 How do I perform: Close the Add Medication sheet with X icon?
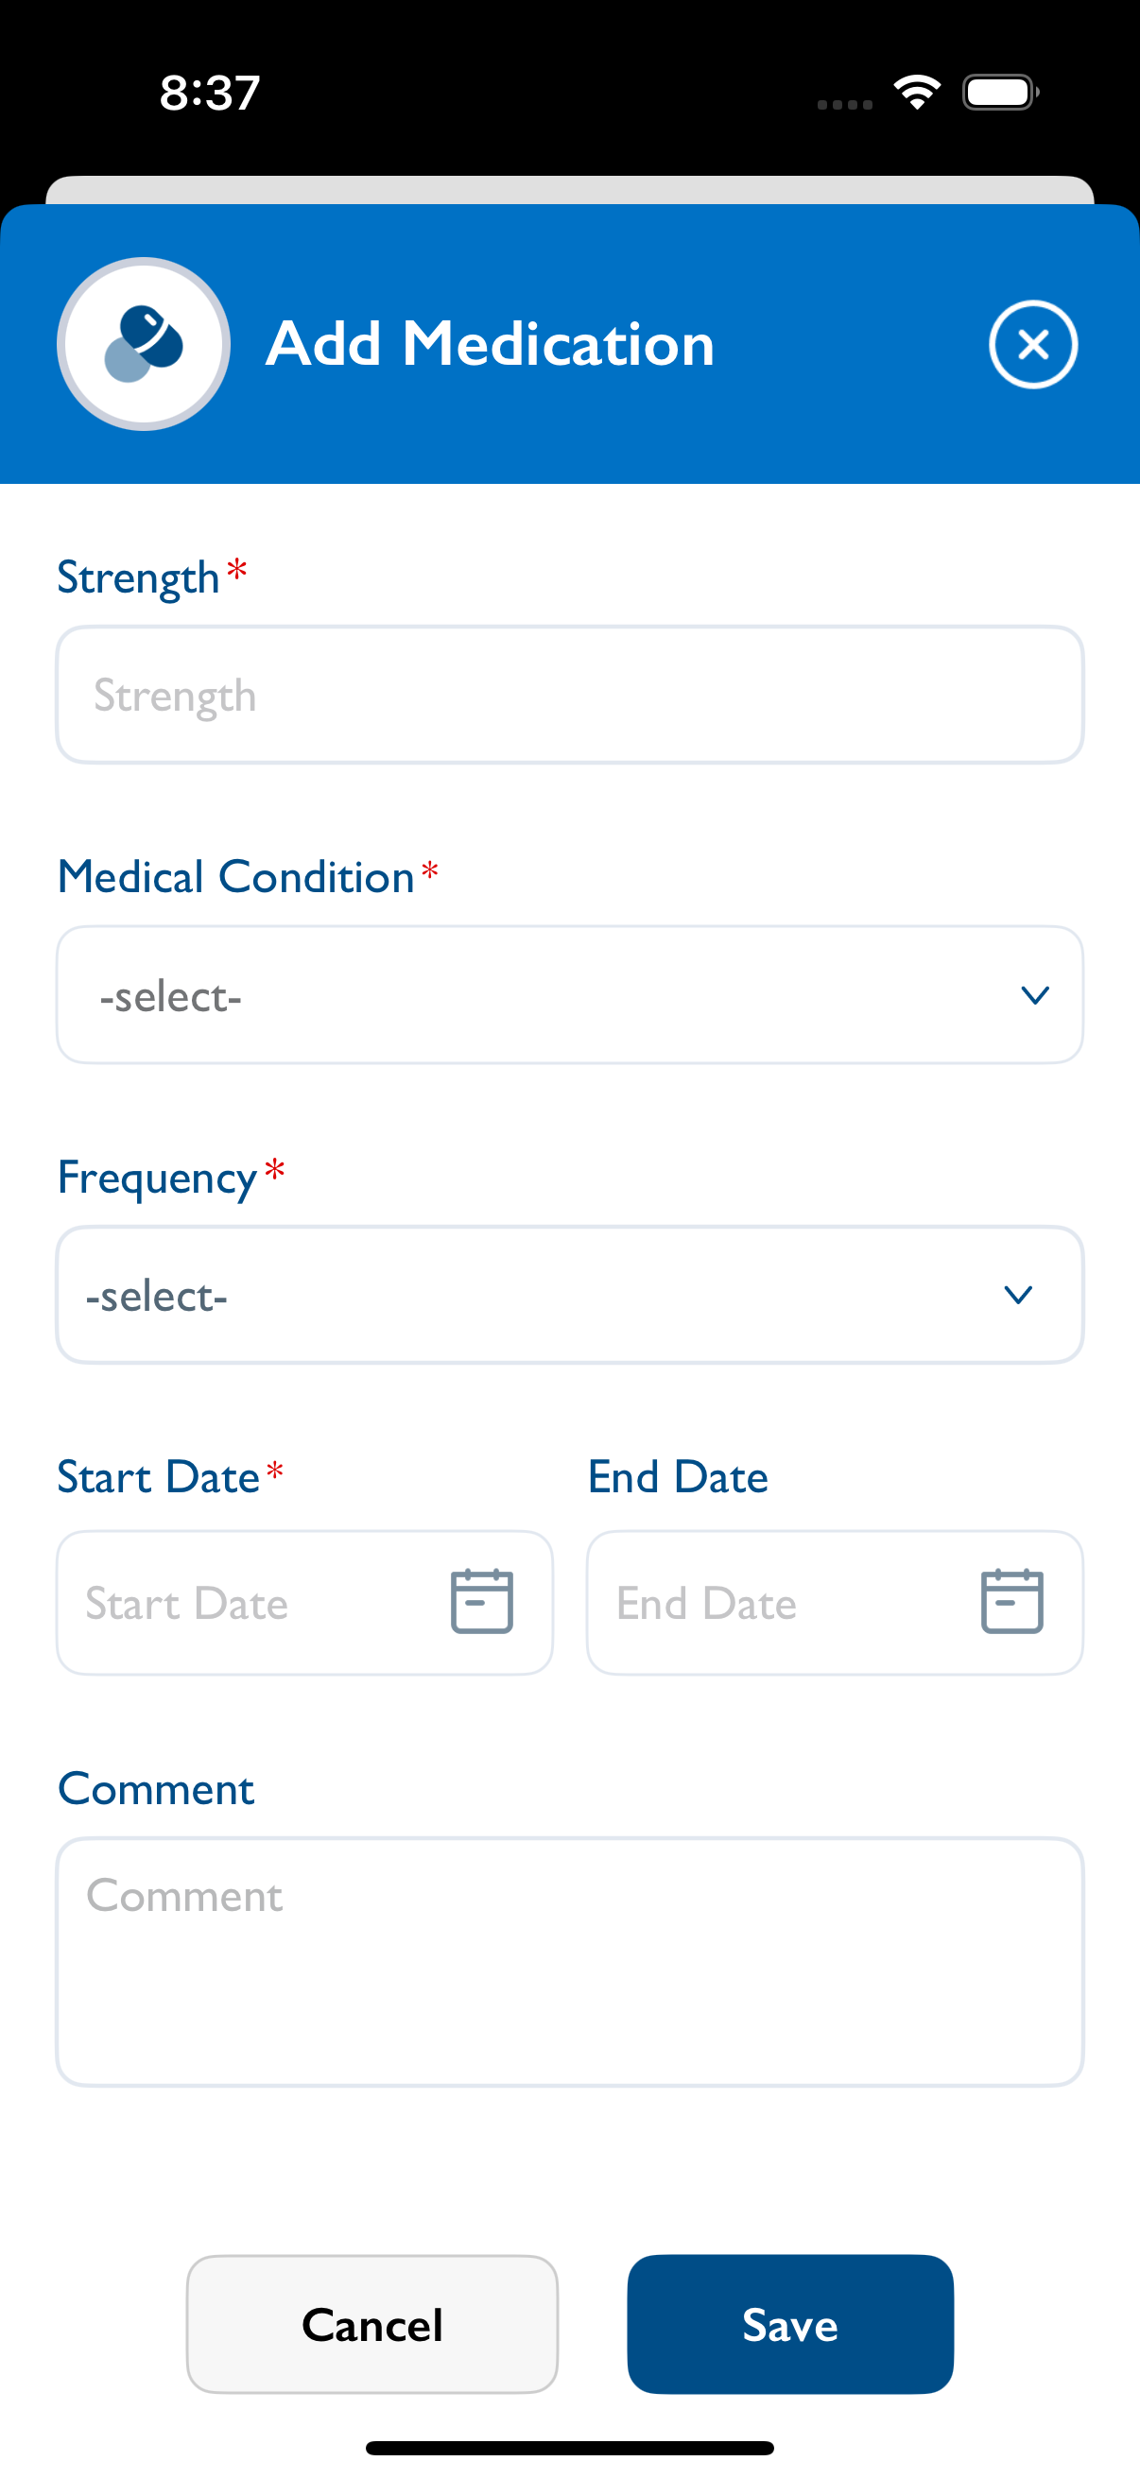1032,344
